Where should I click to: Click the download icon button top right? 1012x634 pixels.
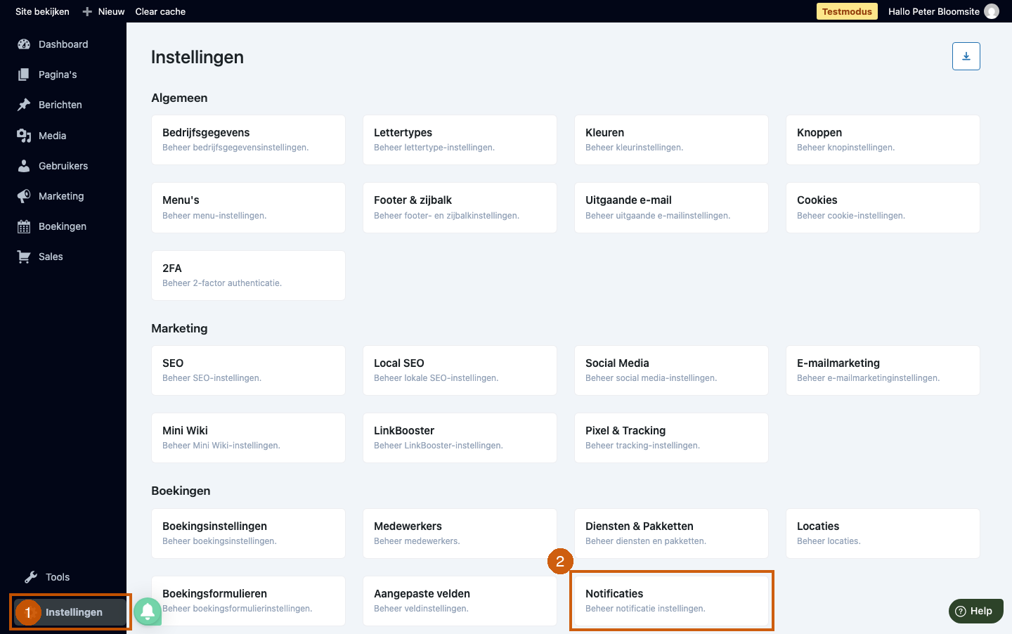966,56
